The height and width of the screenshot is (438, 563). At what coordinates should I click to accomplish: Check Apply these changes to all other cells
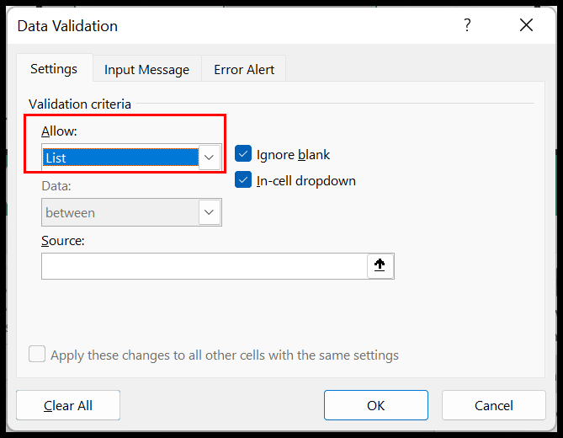tap(37, 355)
